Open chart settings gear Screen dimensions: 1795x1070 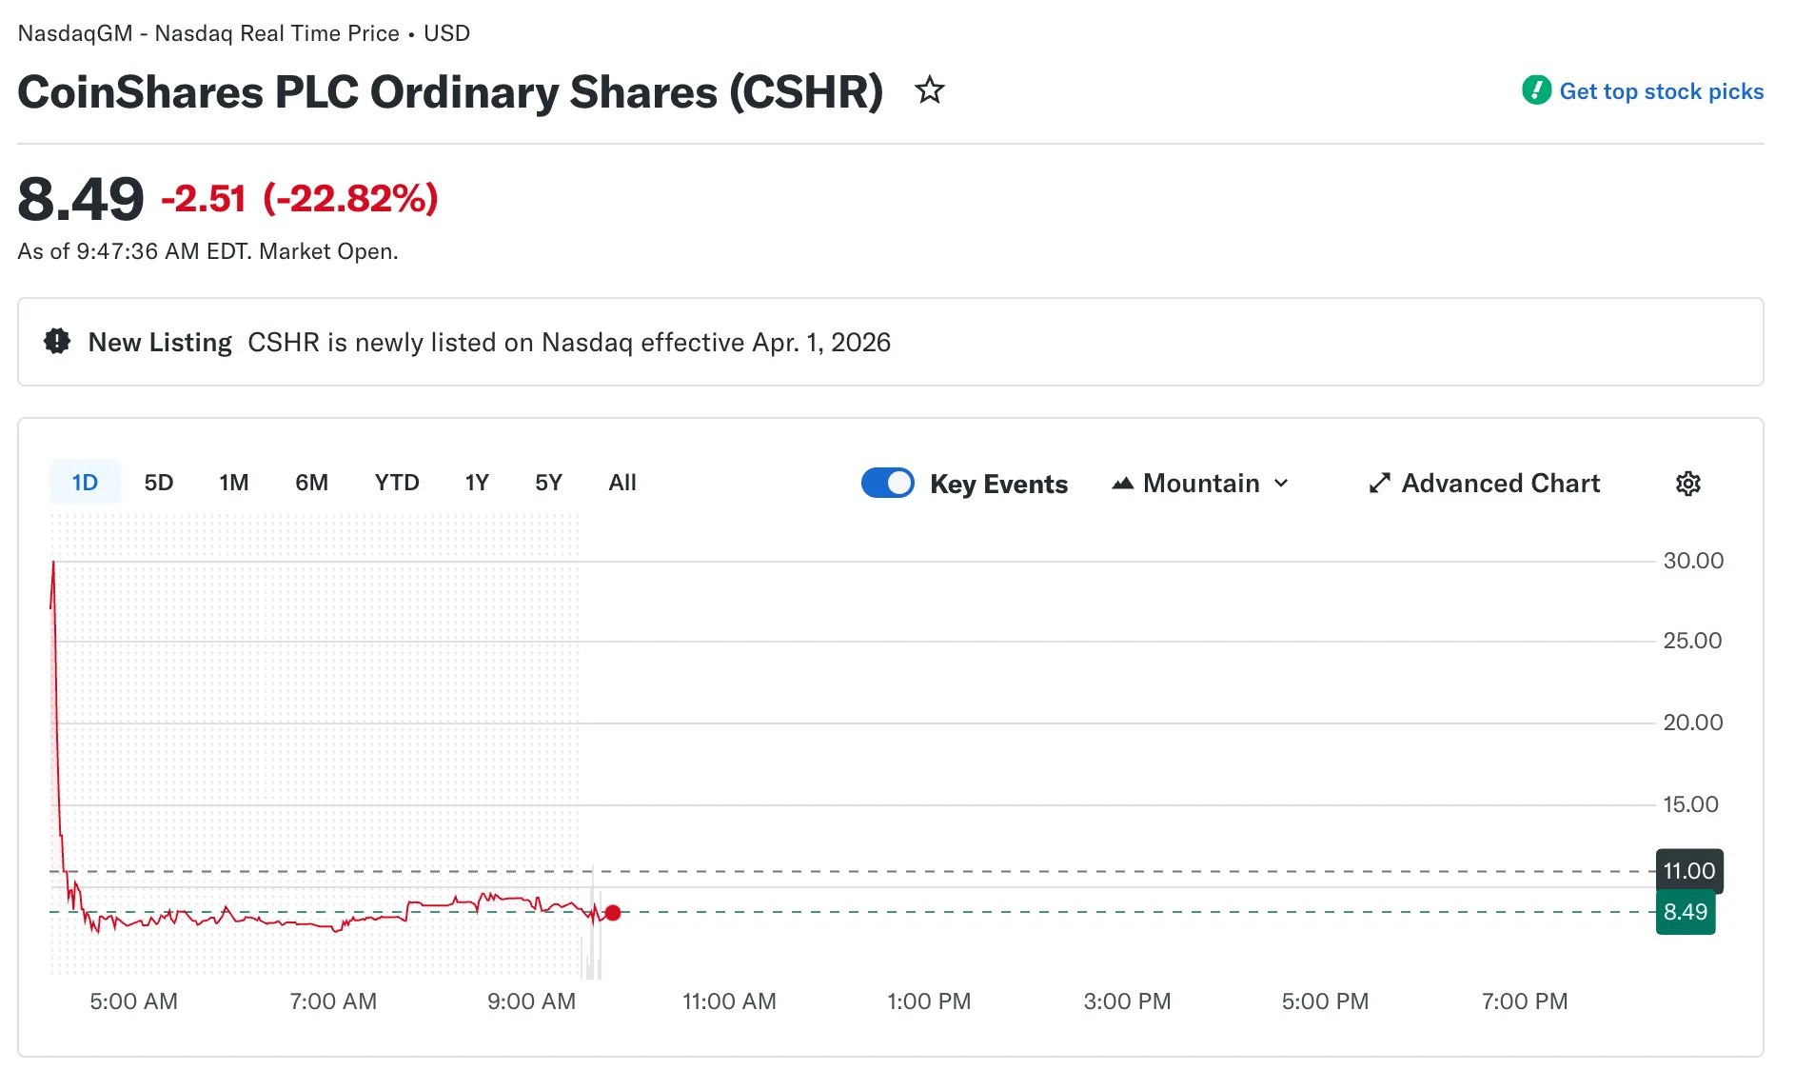tap(1687, 484)
